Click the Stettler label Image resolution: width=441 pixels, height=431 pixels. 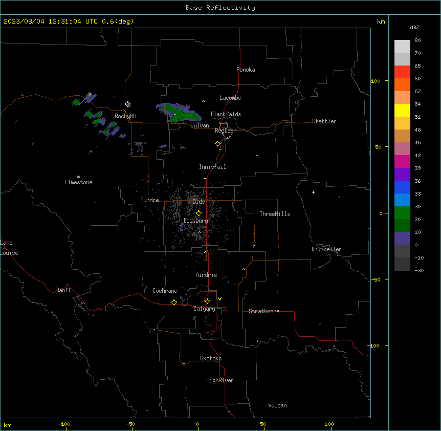point(324,121)
